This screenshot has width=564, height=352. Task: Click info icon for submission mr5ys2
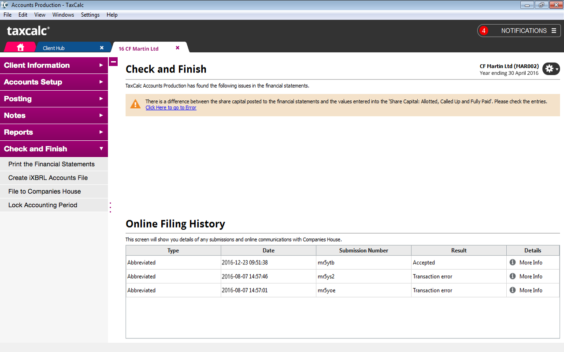coord(512,276)
